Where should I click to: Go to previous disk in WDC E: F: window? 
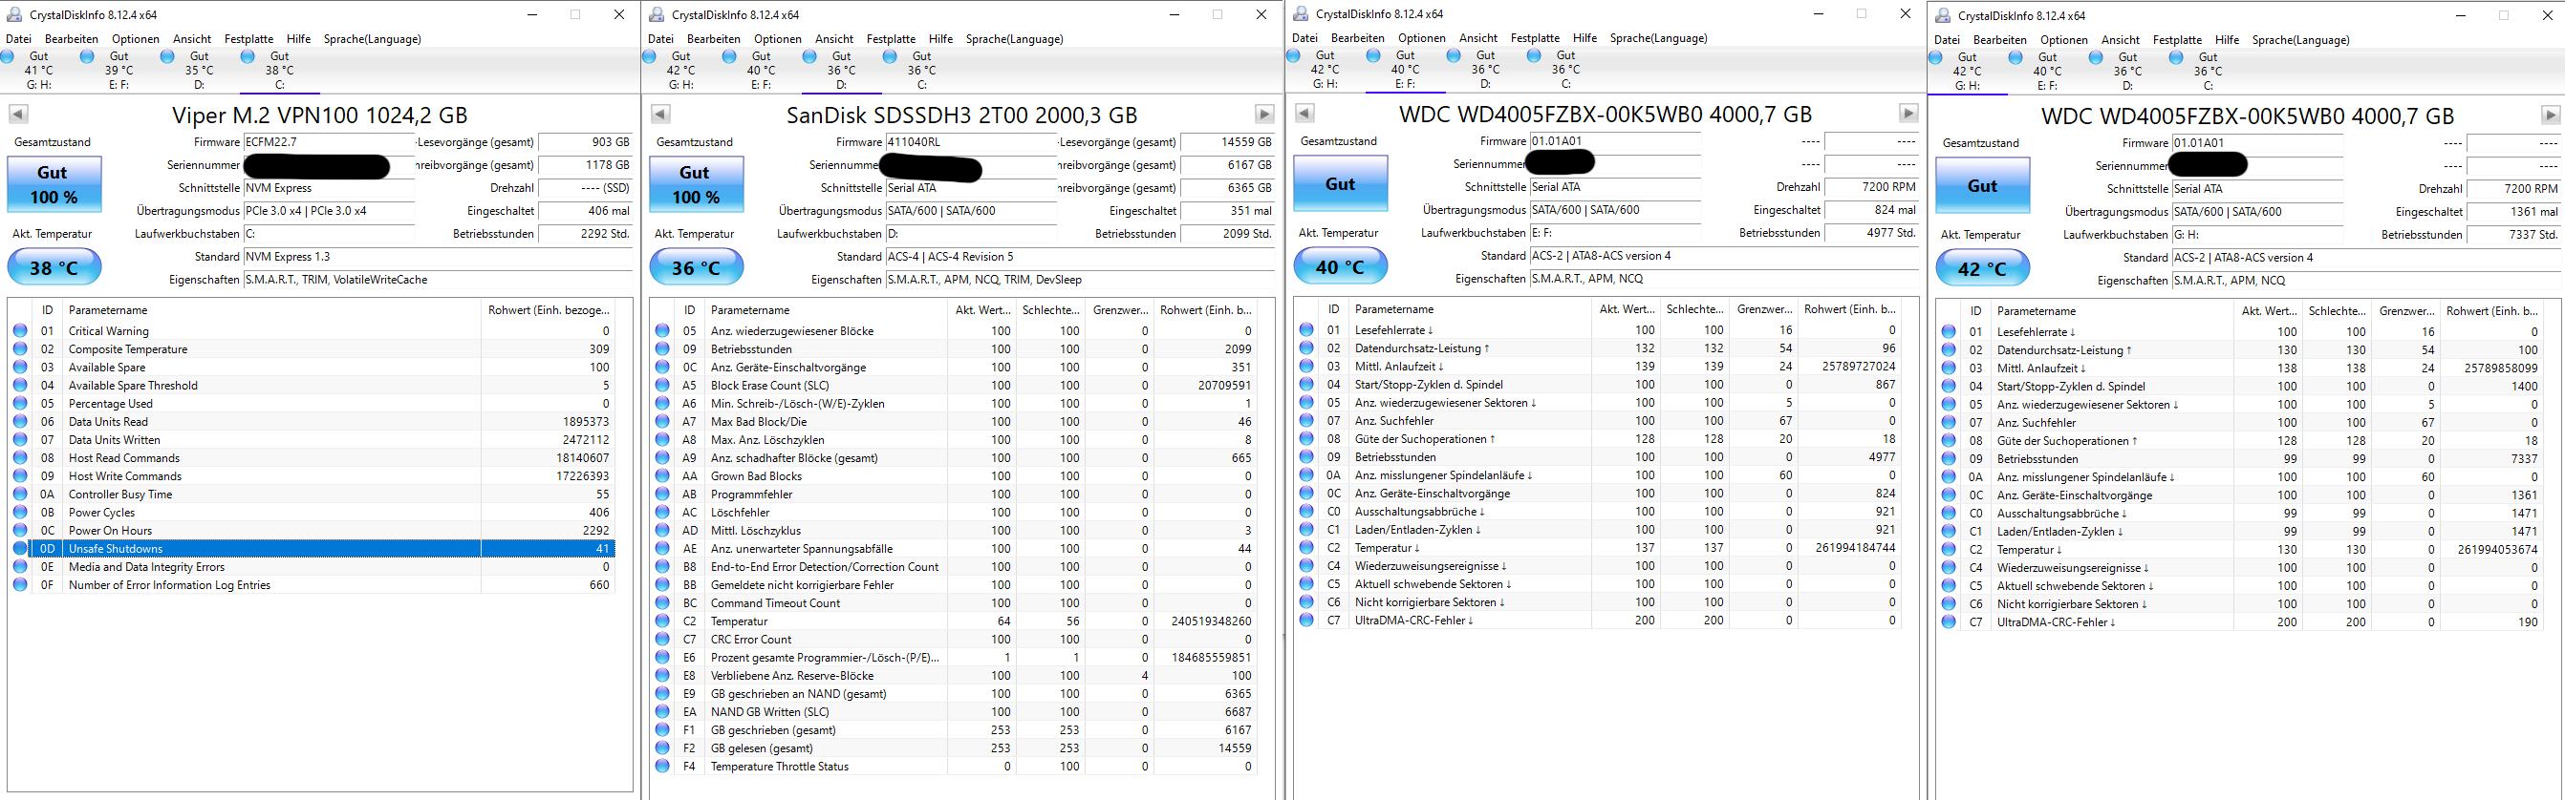(1304, 113)
